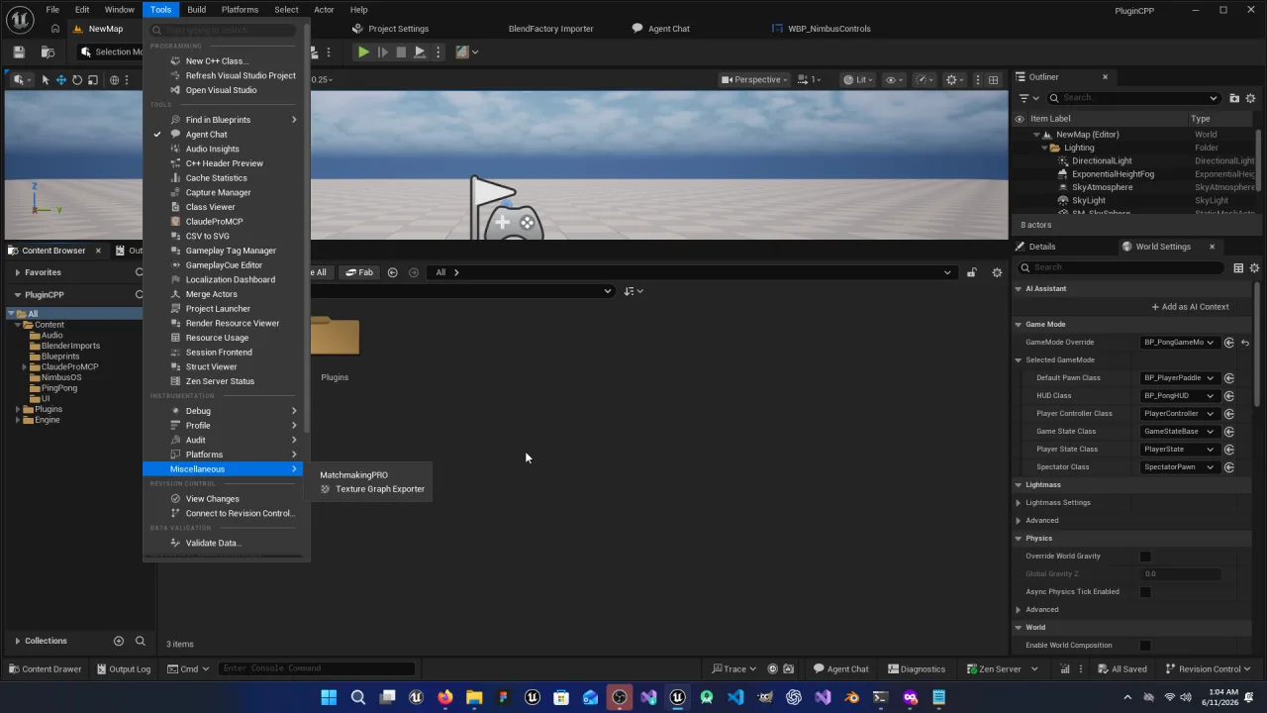The height and width of the screenshot is (713, 1267).
Task: Click the Windows Start button
Action: tap(329, 697)
